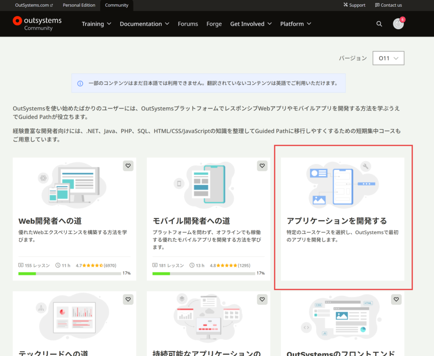This screenshot has width=434, height=356.
Task: Open アプリケーションを開発する course title
Action: 337,221
